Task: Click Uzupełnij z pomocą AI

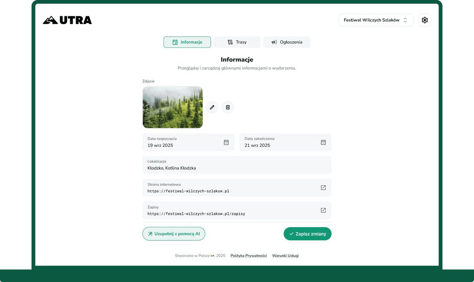Action: click(x=173, y=234)
